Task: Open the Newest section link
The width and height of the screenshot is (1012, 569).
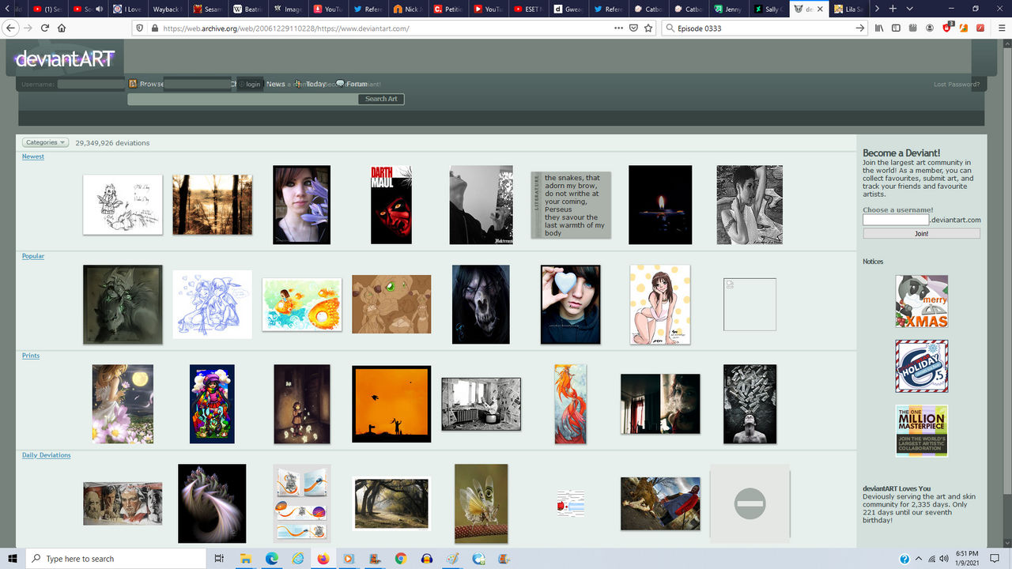Action: [x=33, y=156]
